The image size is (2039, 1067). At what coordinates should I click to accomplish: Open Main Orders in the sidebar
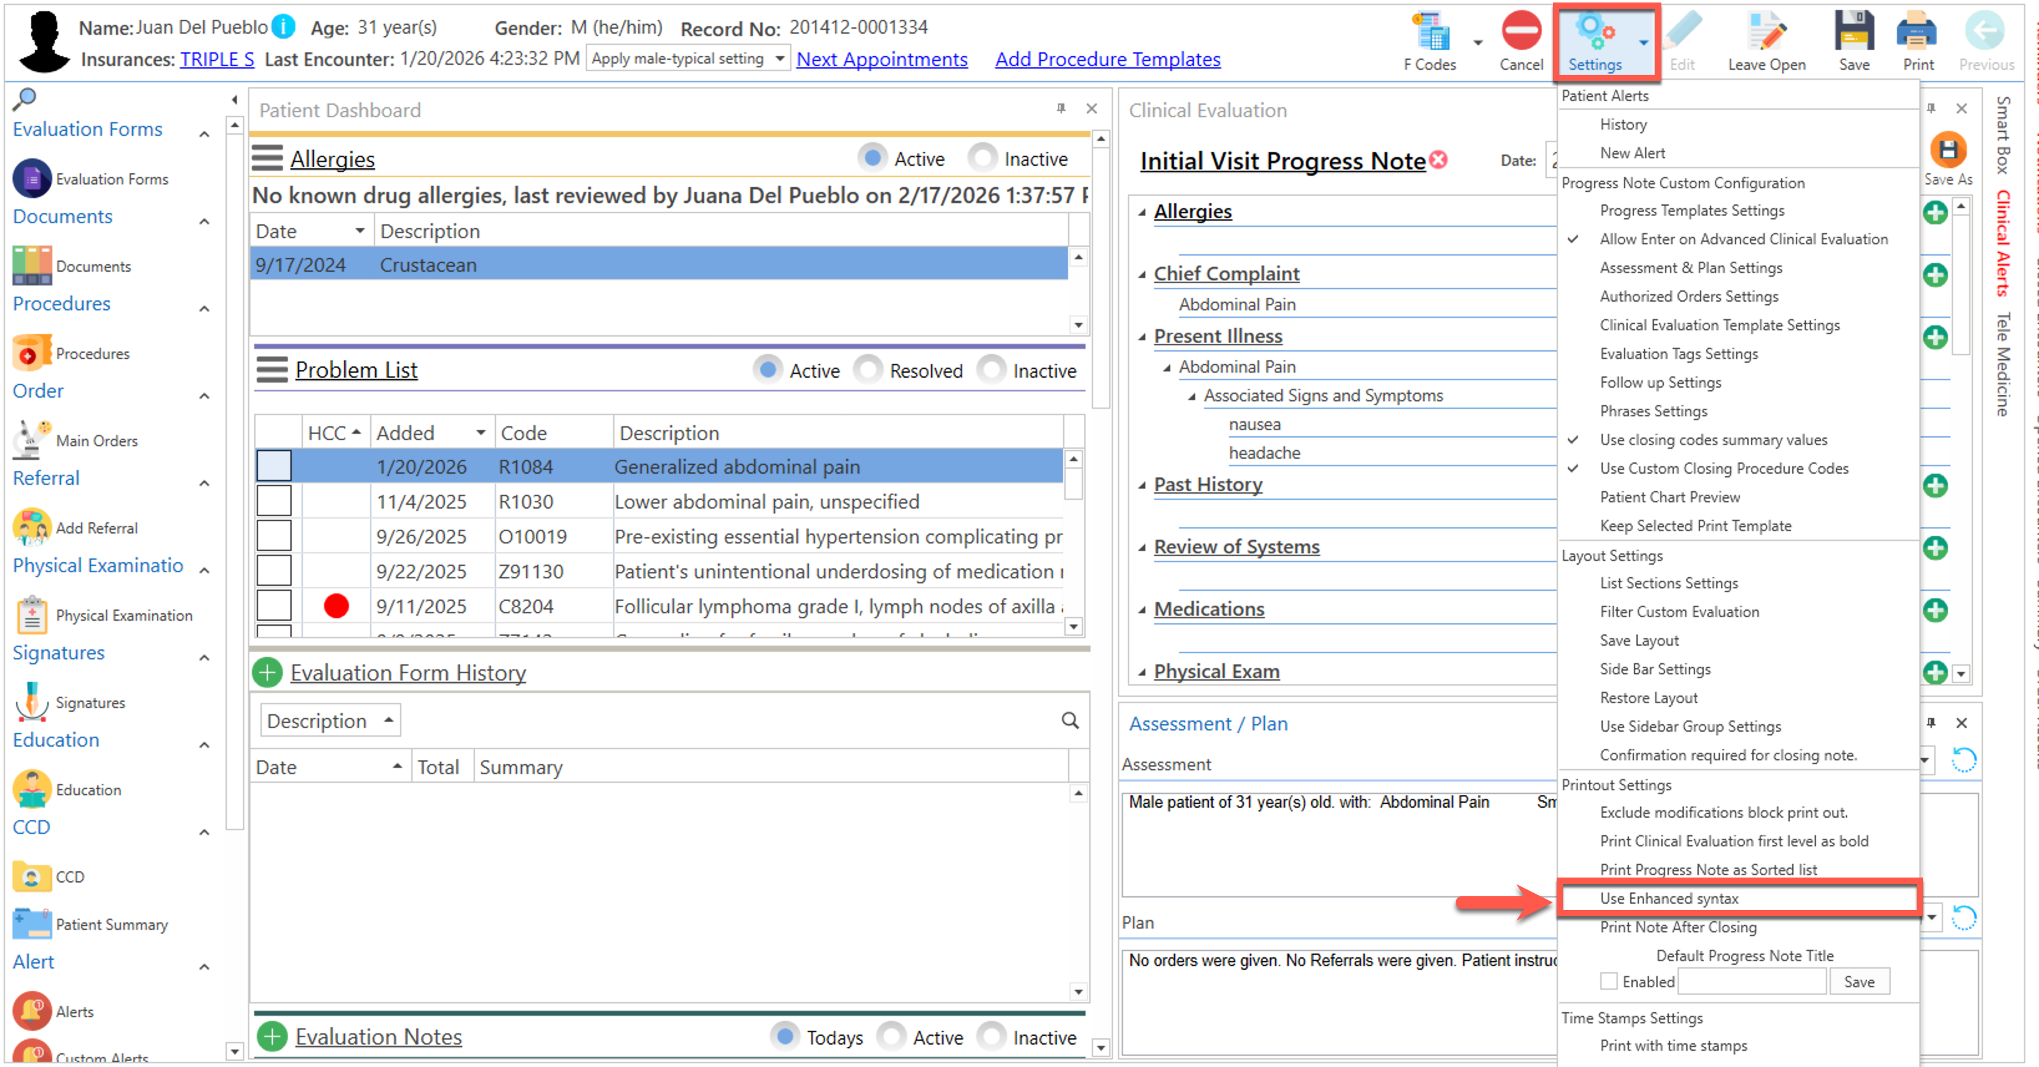[x=97, y=440]
